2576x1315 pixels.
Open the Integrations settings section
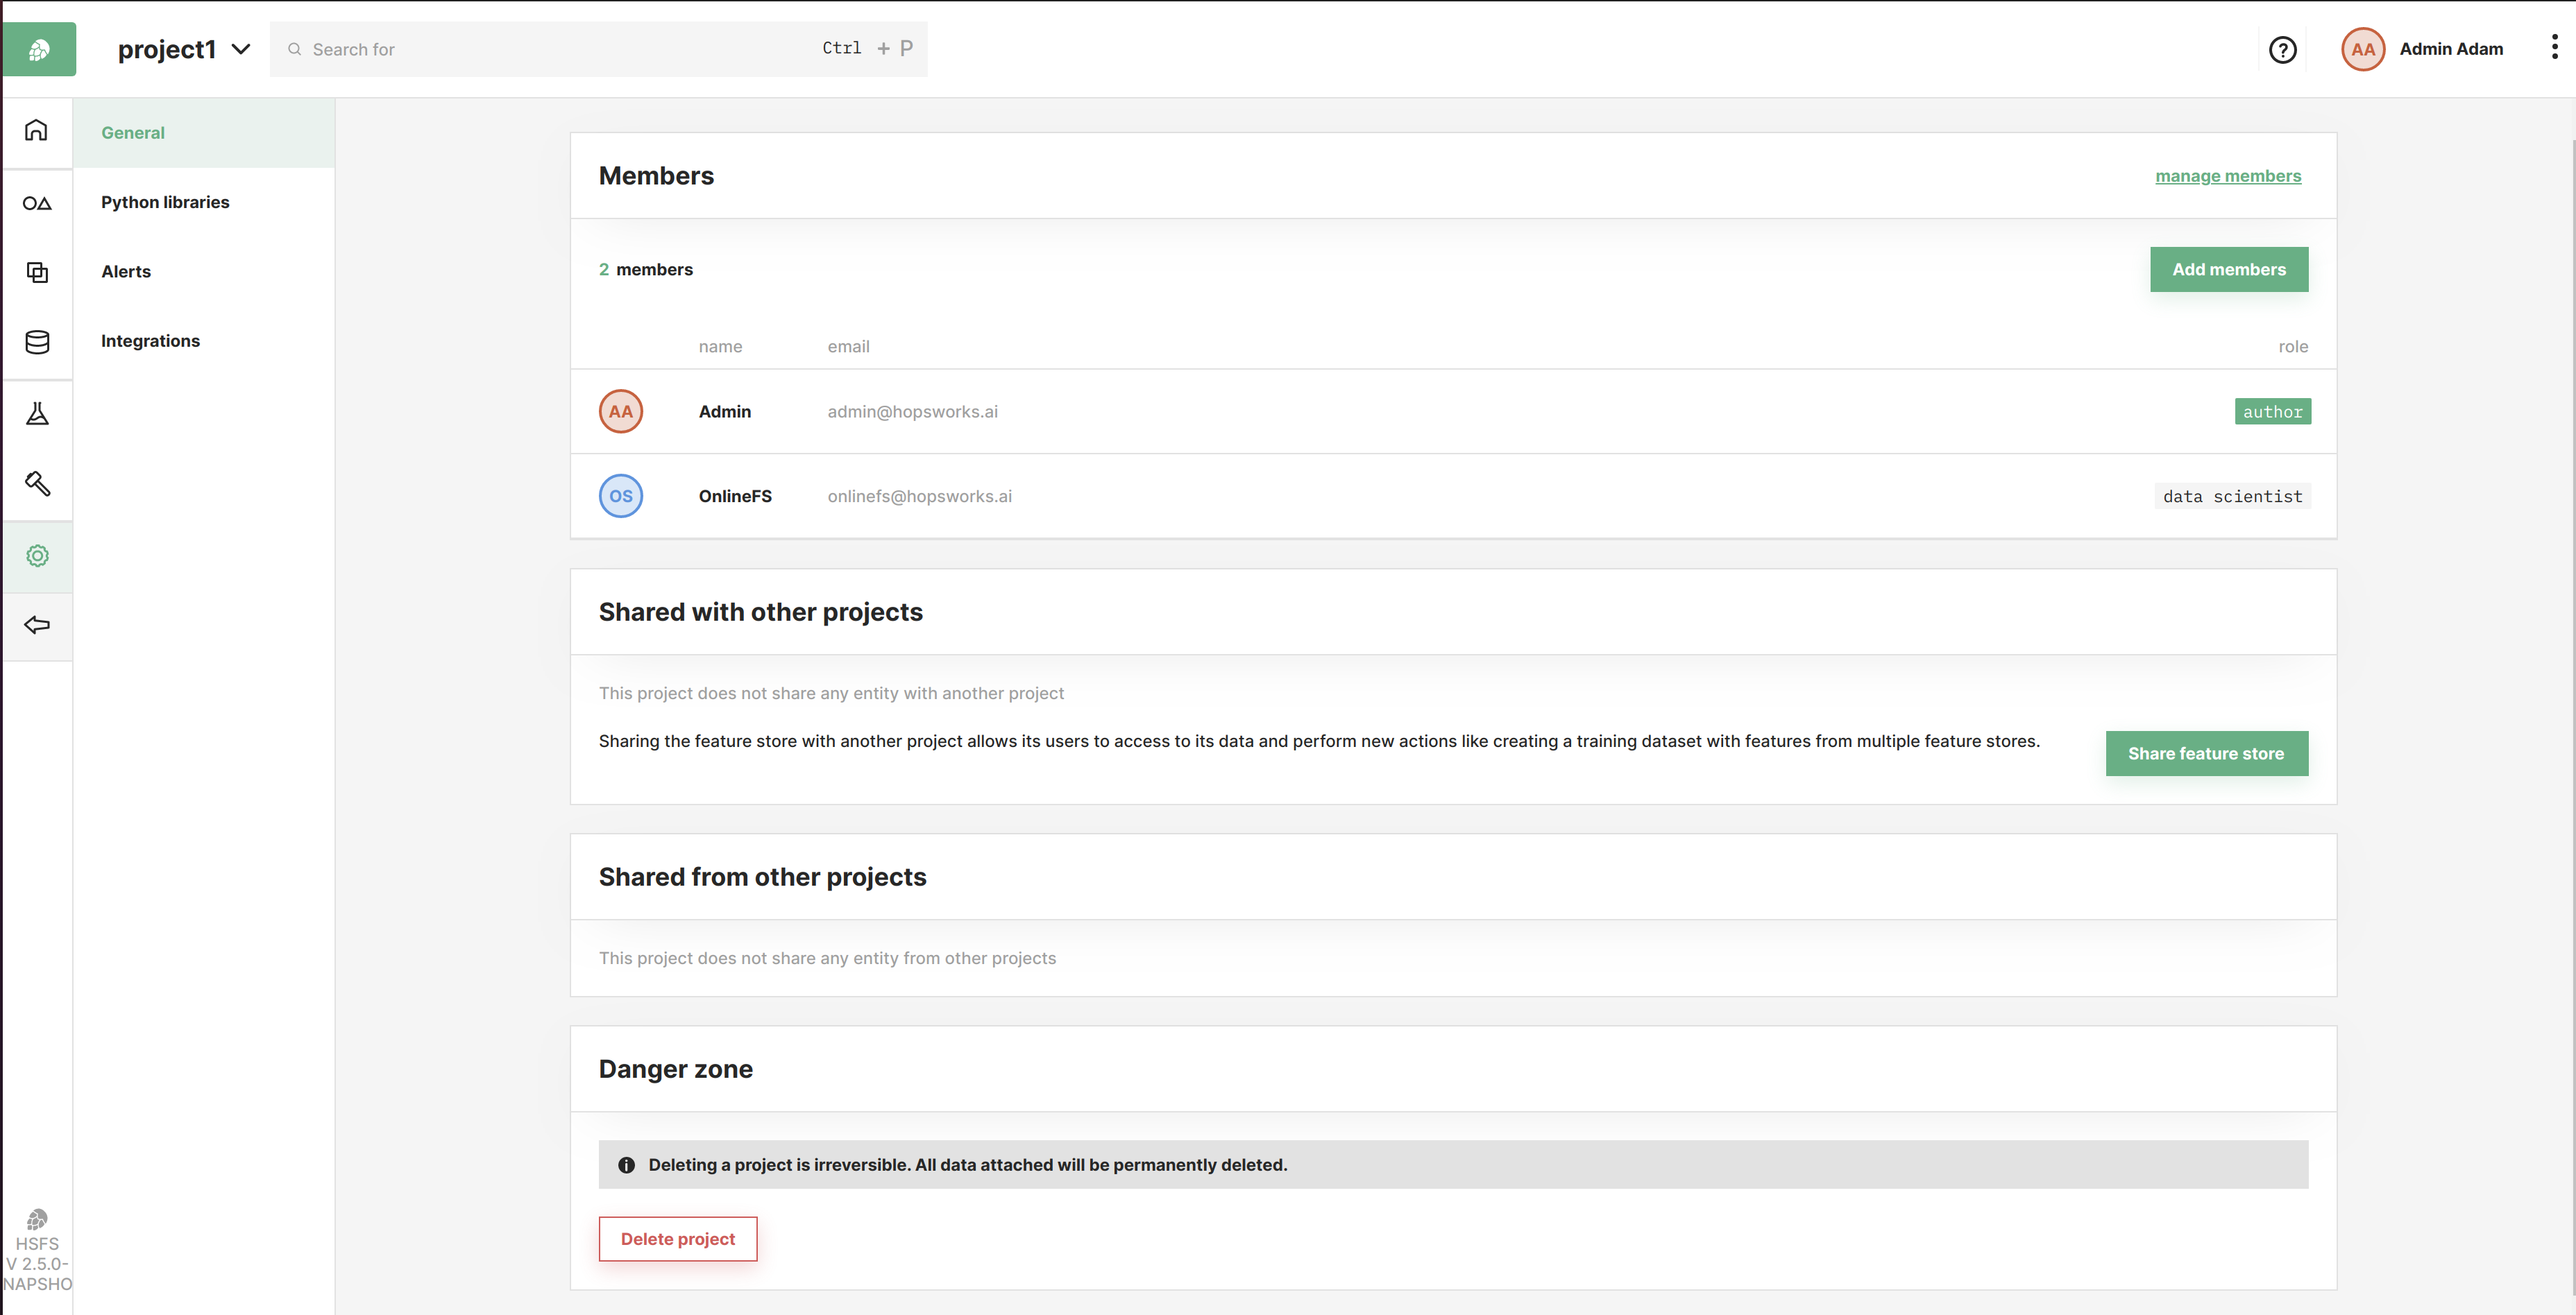pyautogui.click(x=203, y=341)
